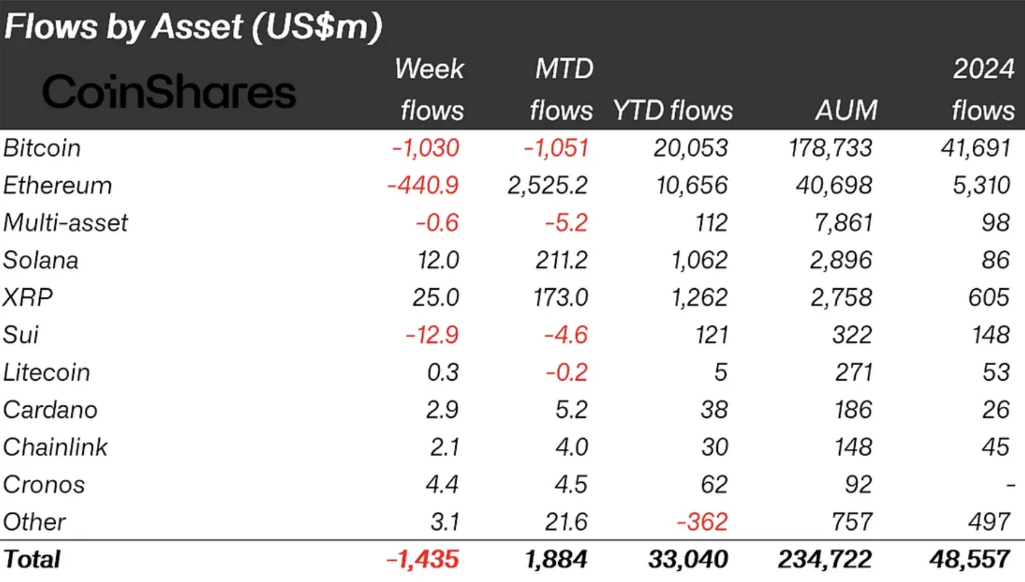Select the 2024 flows column header
Viewport: 1025px width, 582px height.
tap(983, 90)
